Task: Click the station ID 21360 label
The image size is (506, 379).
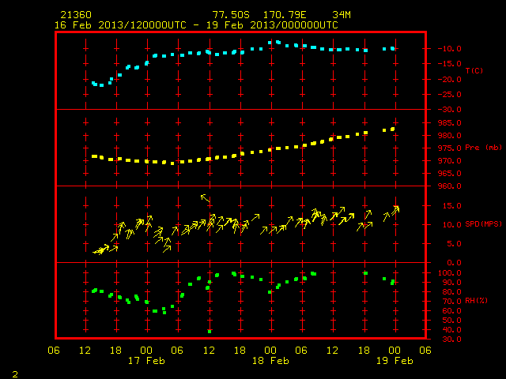Action: click(x=76, y=15)
